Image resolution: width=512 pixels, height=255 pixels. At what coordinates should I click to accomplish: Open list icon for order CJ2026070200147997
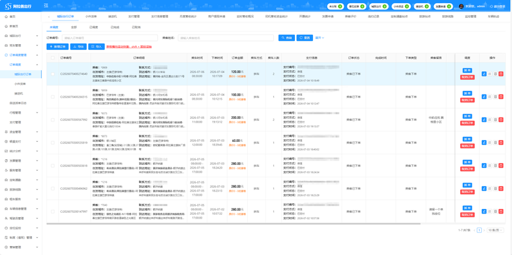[490, 212]
